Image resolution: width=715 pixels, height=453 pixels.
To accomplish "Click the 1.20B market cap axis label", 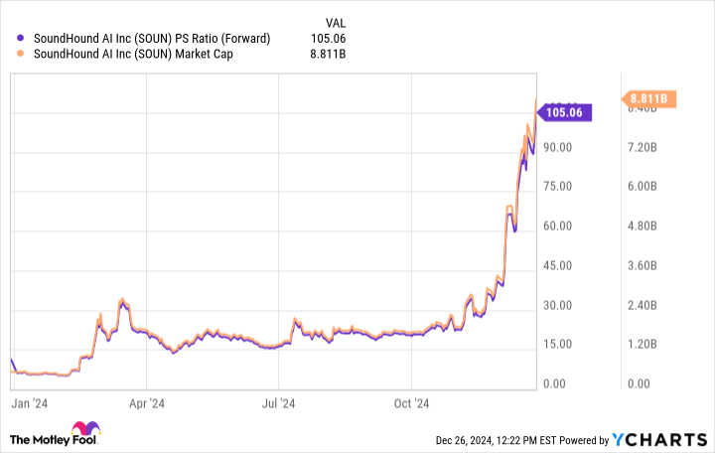I will (643, 344).
